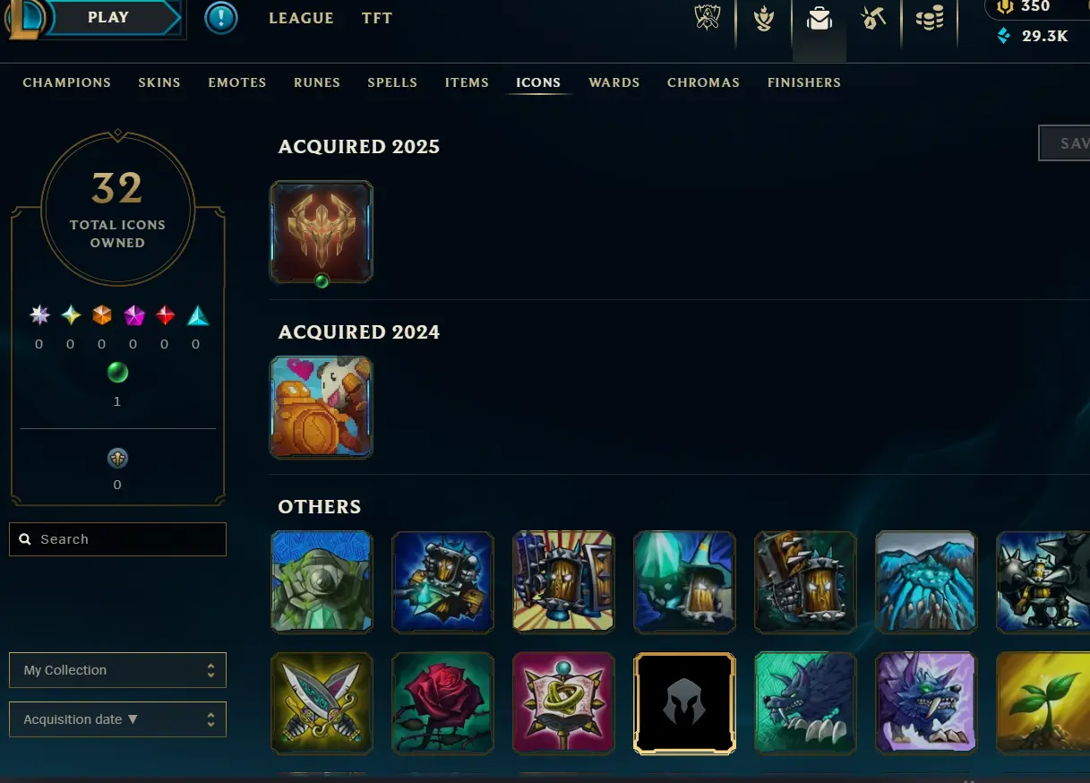
Task: Click the Play button
Action: [108, 18]
